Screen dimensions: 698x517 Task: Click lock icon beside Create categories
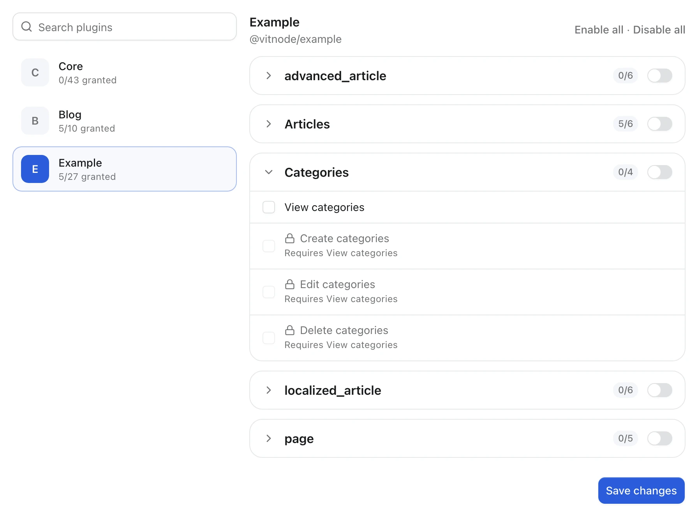click(x=290, y=238)
